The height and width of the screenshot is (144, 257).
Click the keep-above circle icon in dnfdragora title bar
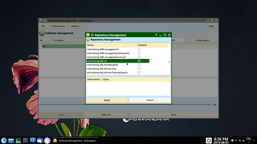coord(45,20)
